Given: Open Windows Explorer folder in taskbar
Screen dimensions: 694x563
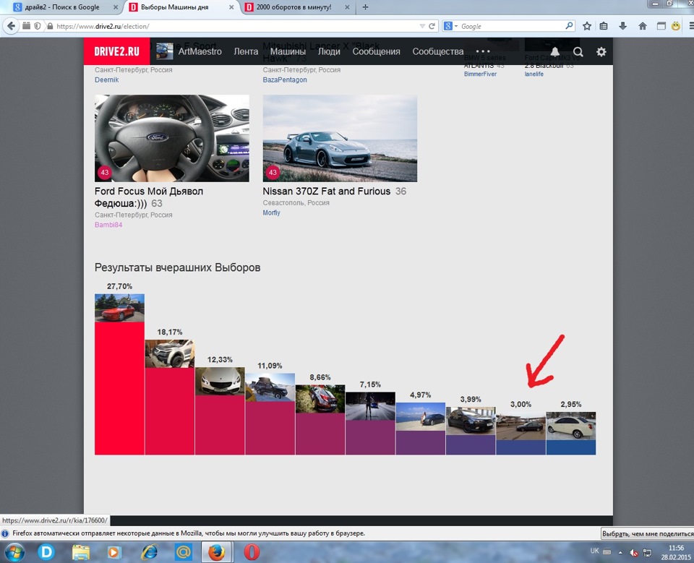Looking at the screenshot, I should 81,552.
